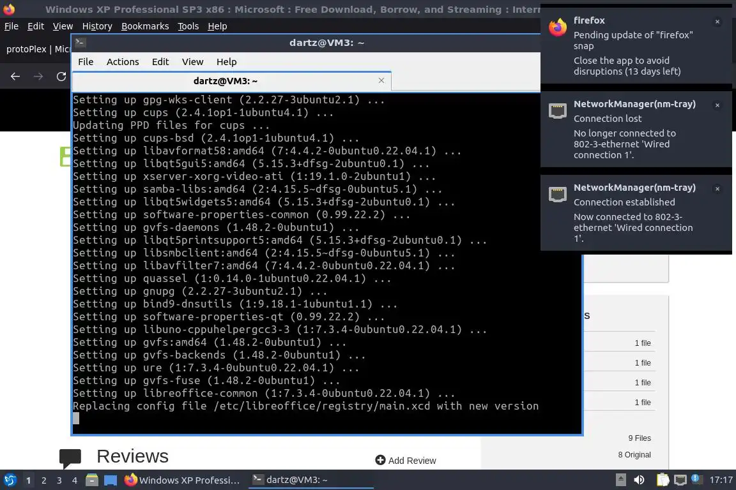Screen dimensions: 736x490
Task: Click the Setting up libreoffice-common terminal line
Action: 264,394
